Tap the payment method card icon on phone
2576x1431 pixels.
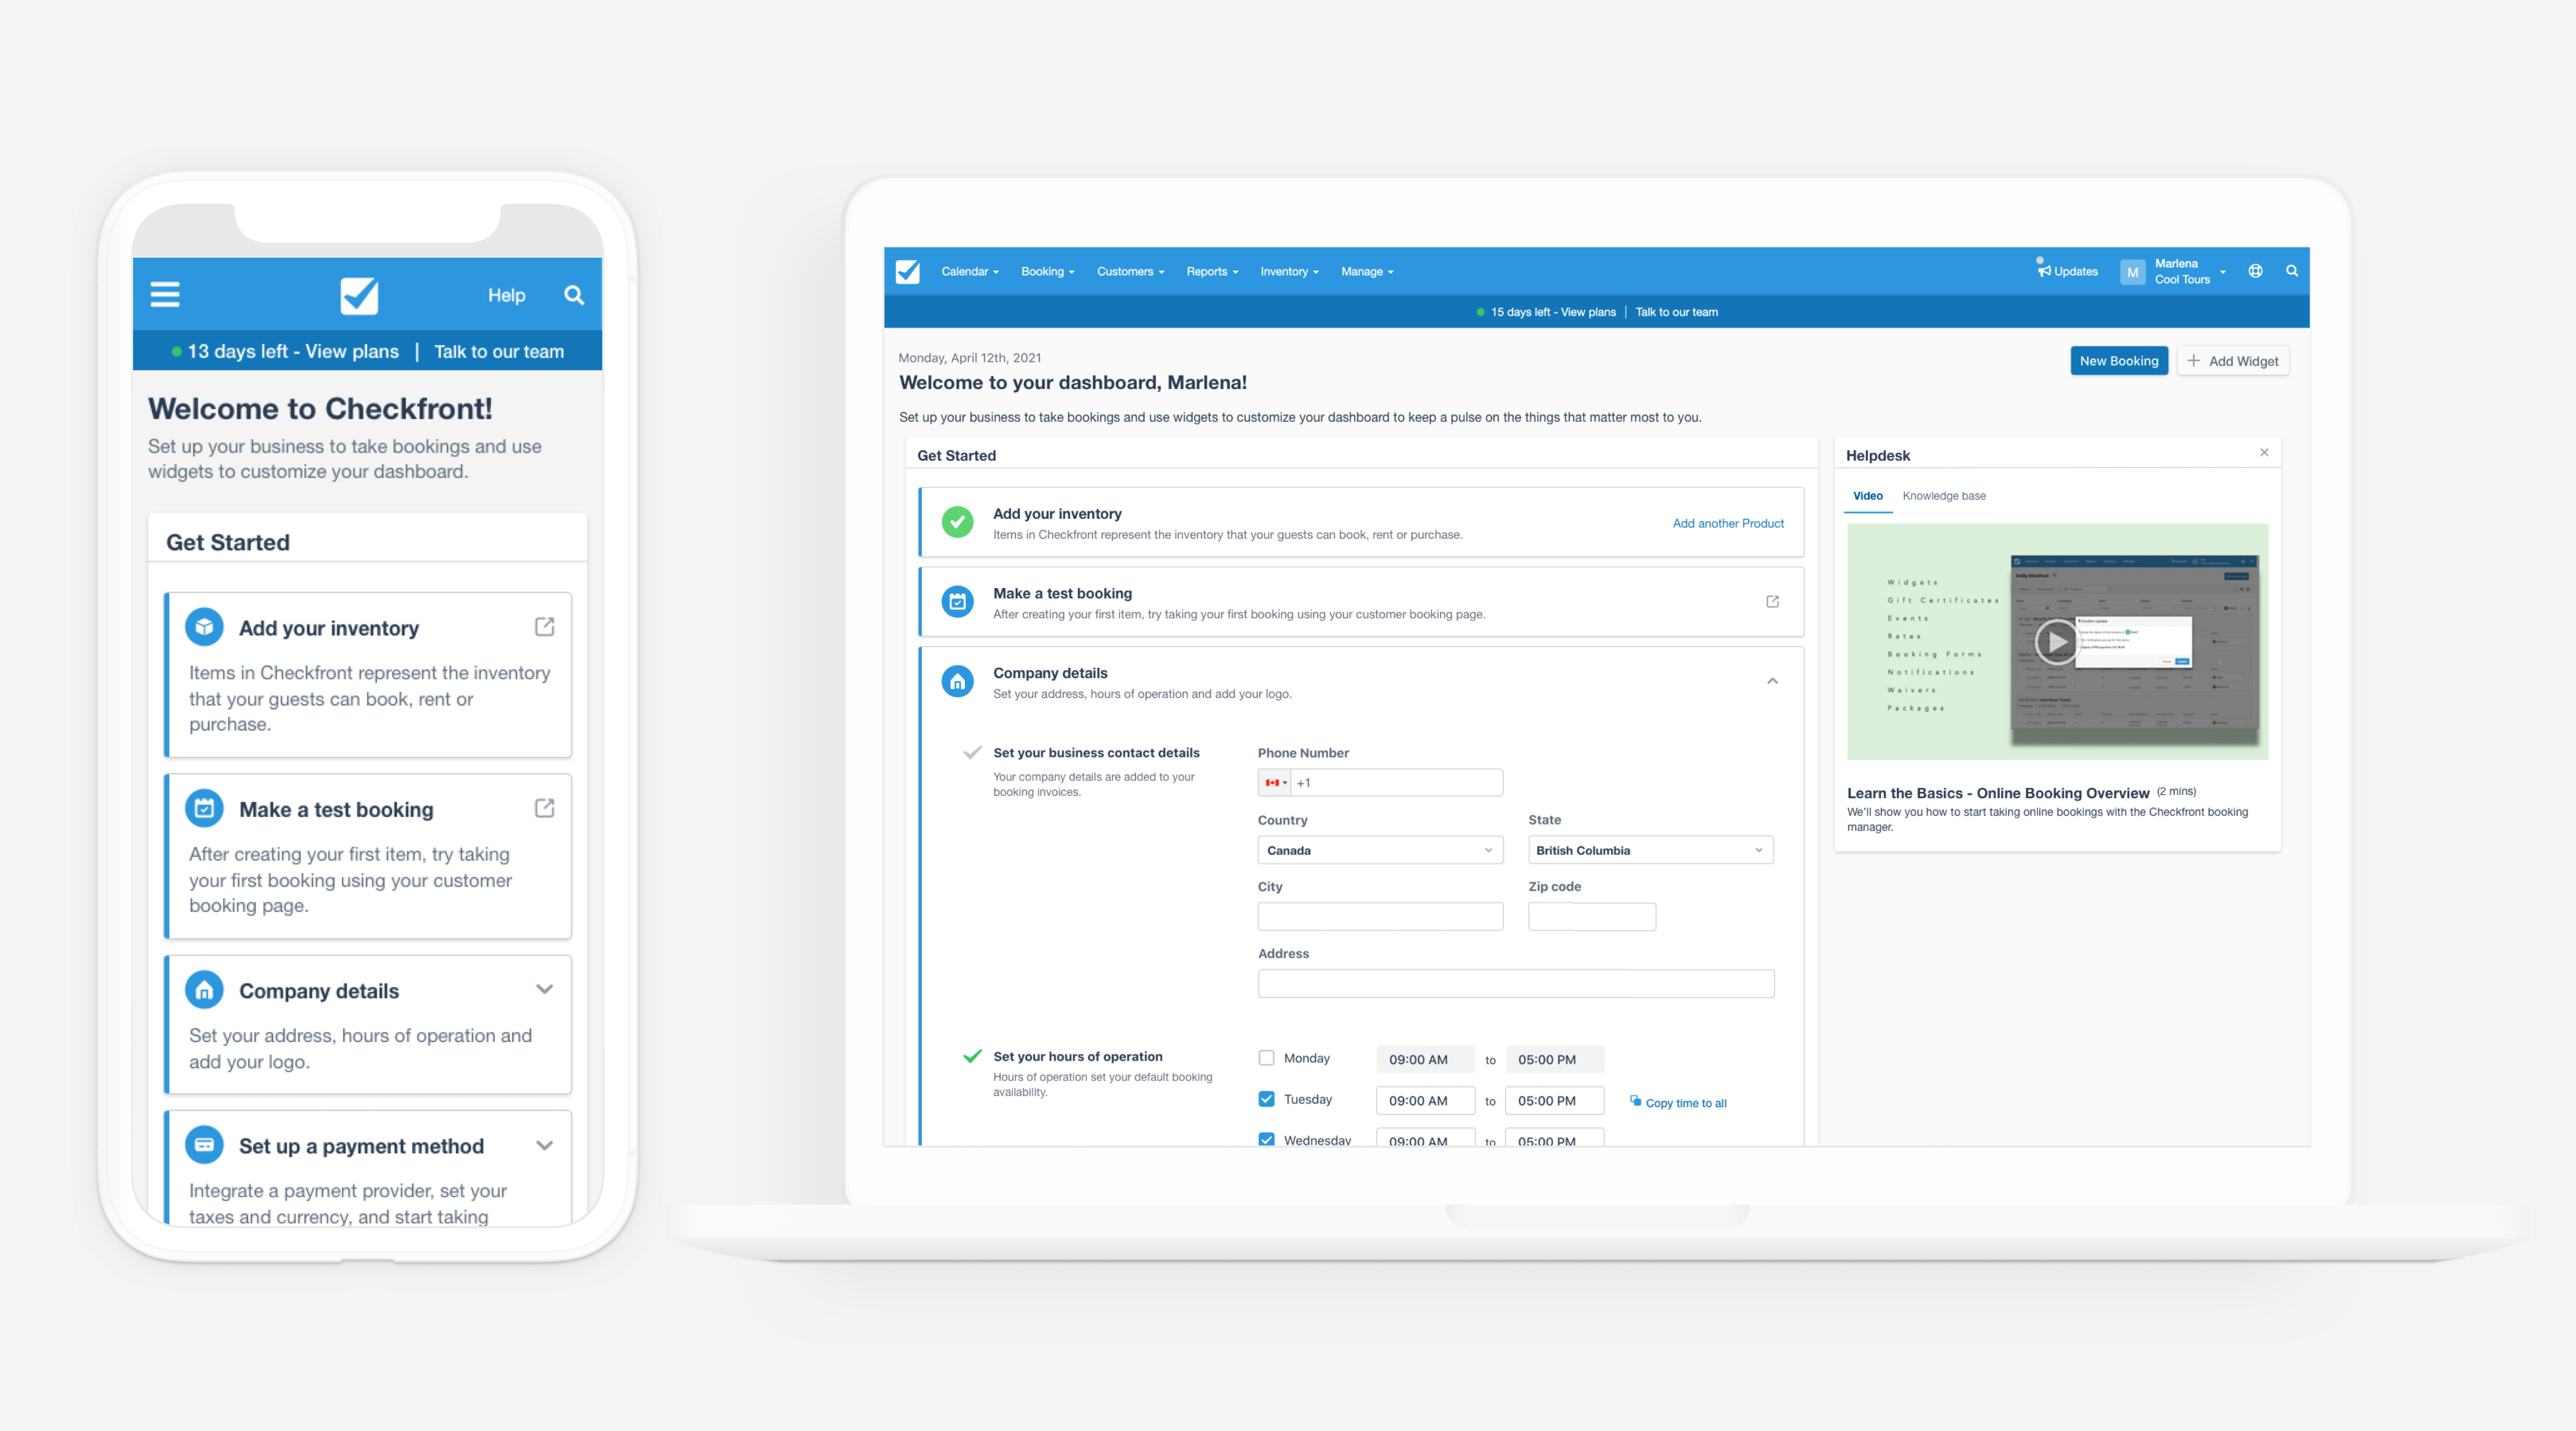coord(204,1145)
